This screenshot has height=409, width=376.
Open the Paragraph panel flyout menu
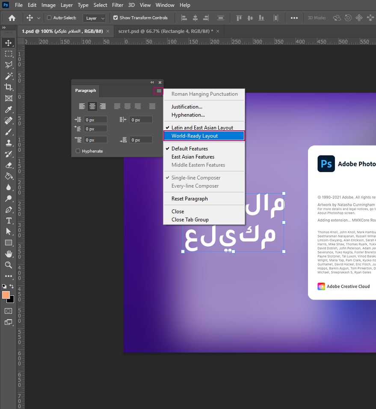[x=159, y=91]
